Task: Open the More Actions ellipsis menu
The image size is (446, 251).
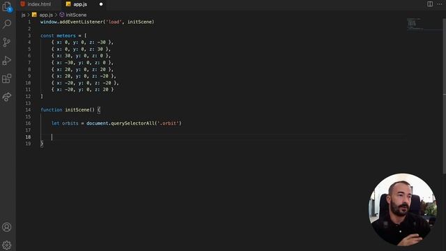Action: (x=440, y=4)
